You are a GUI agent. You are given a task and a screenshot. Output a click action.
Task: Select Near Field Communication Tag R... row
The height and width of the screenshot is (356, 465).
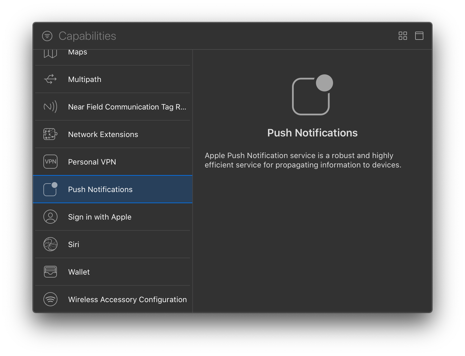tap(113, 107)
